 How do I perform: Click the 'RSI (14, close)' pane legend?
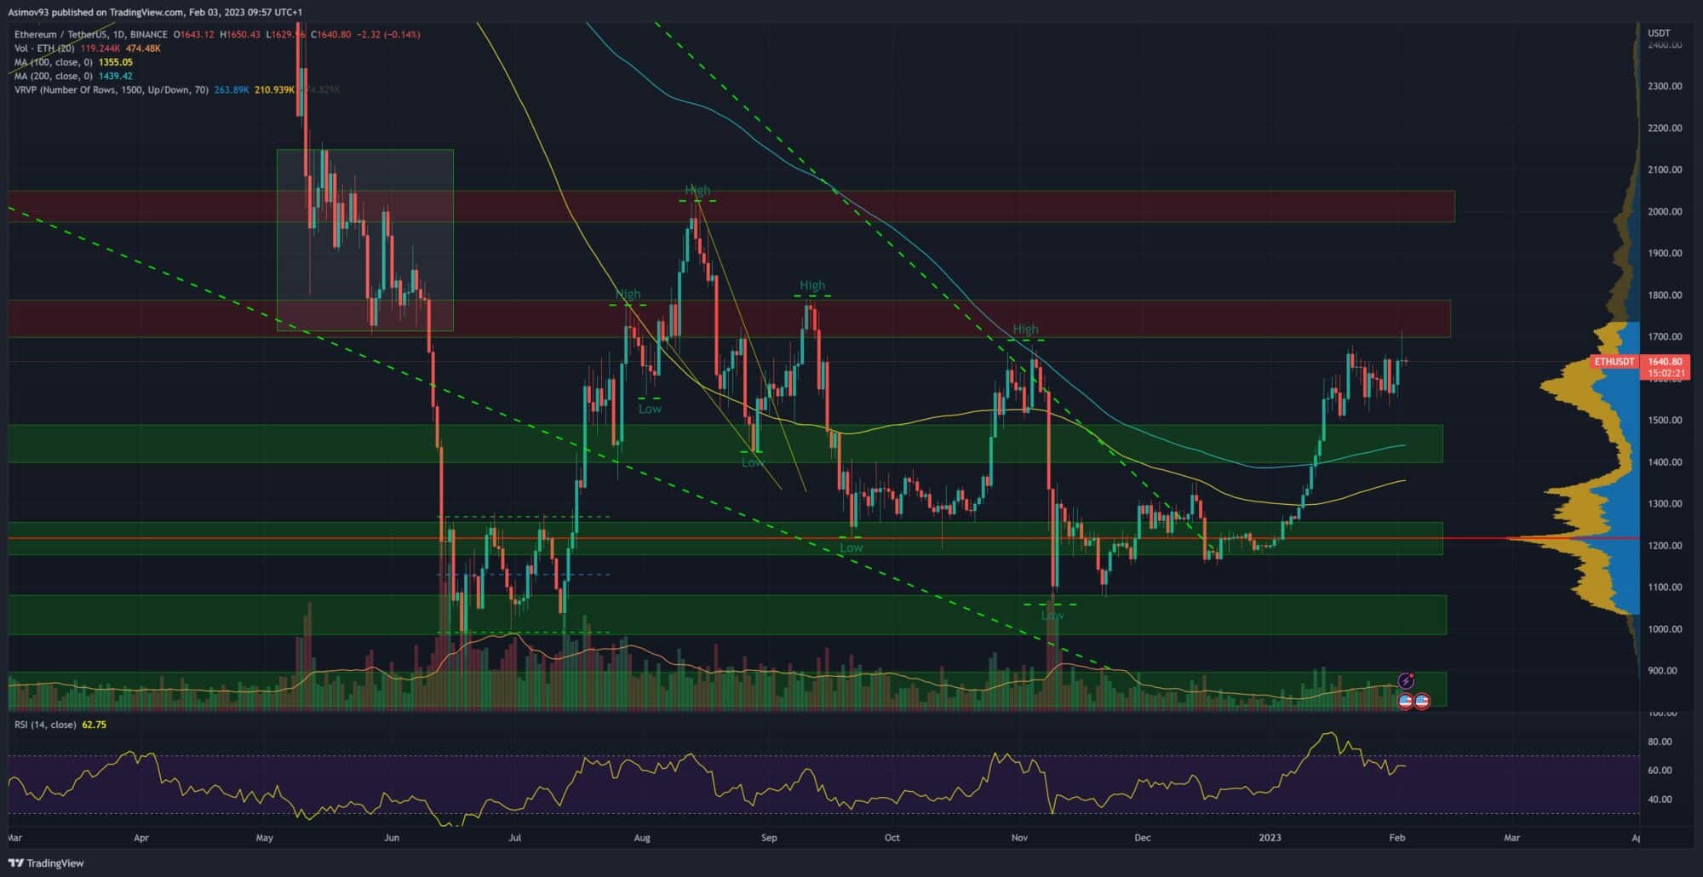(45, 725)
